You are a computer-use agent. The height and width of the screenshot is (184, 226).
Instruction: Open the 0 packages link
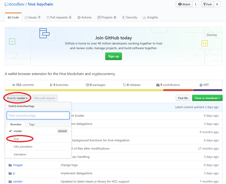96,85
